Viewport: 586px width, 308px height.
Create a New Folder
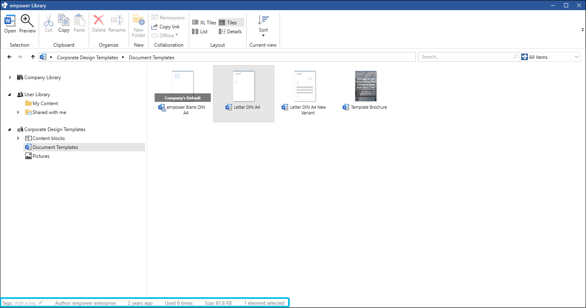coord(139,26)
